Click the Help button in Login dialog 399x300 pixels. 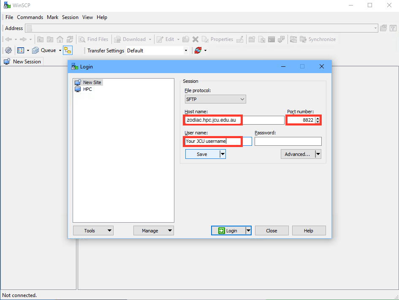pyautogui.click(x=309, y=230)
